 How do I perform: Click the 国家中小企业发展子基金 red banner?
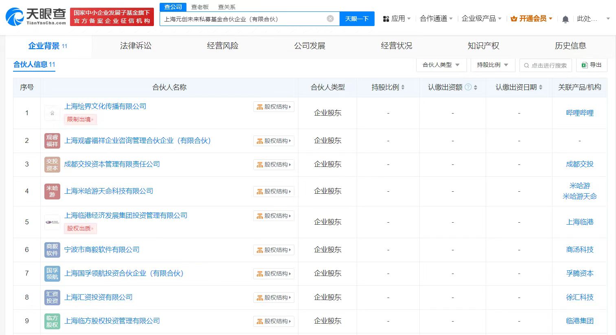[112, 17]
